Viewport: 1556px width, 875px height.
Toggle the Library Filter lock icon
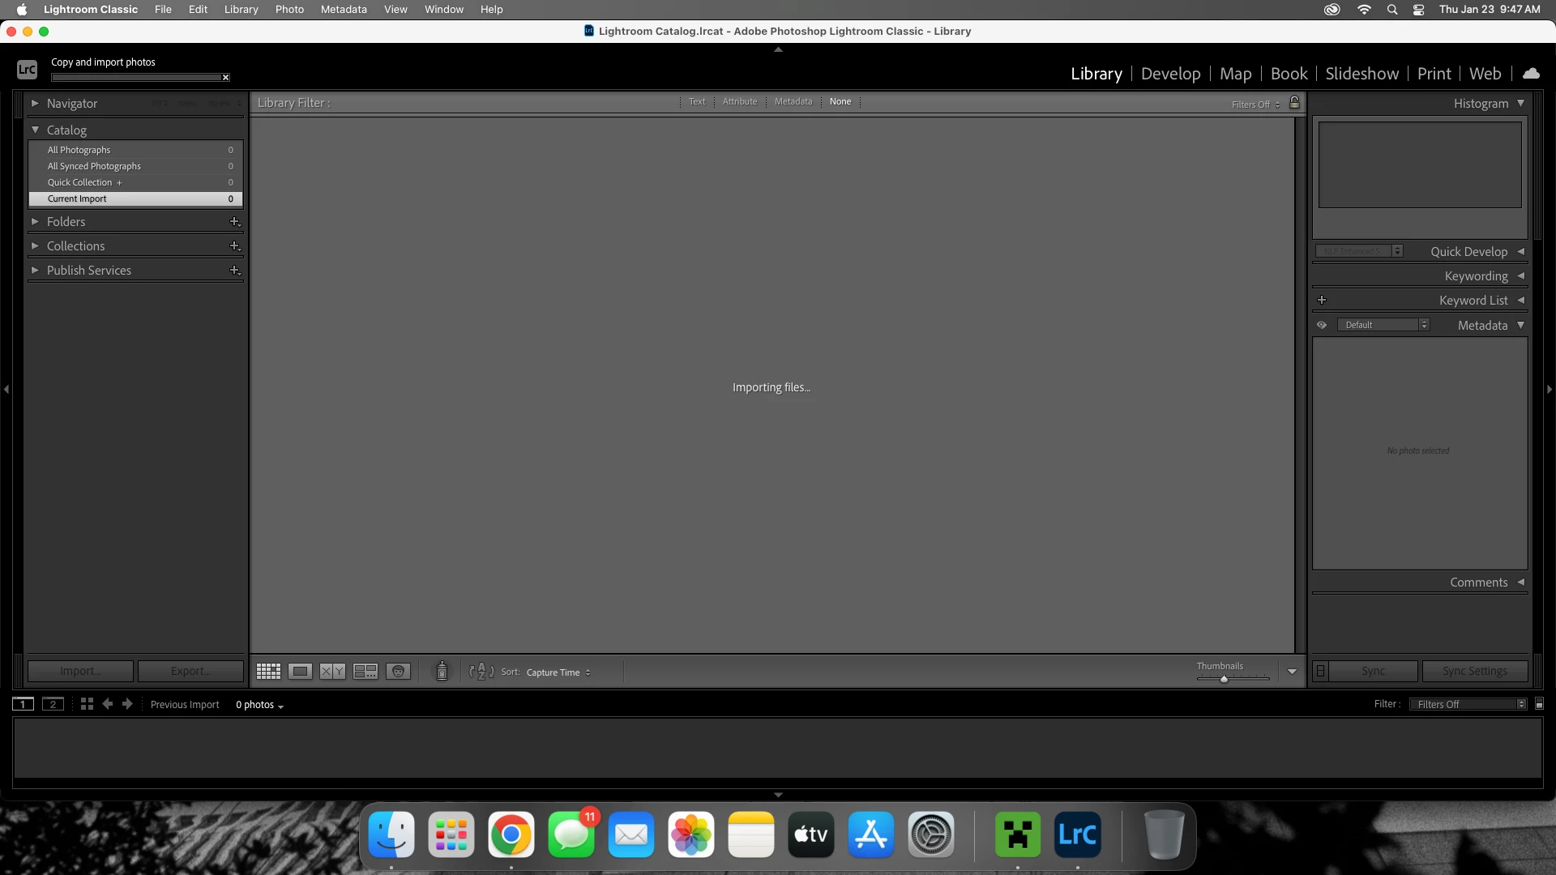pyautogui.click(x=1294, y=102)
